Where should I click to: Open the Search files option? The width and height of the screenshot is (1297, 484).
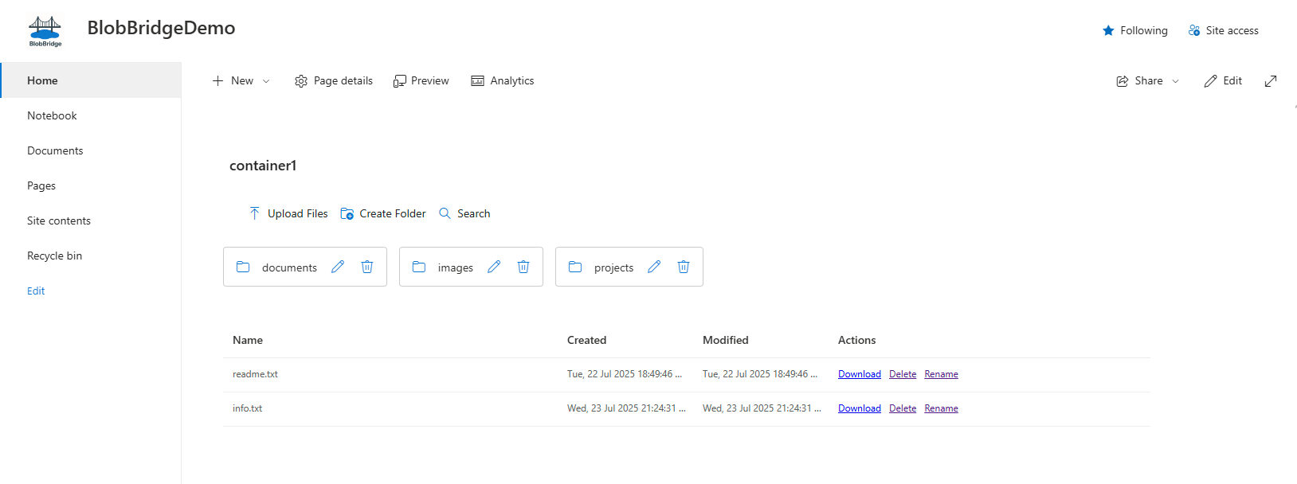tap(465, 213)
